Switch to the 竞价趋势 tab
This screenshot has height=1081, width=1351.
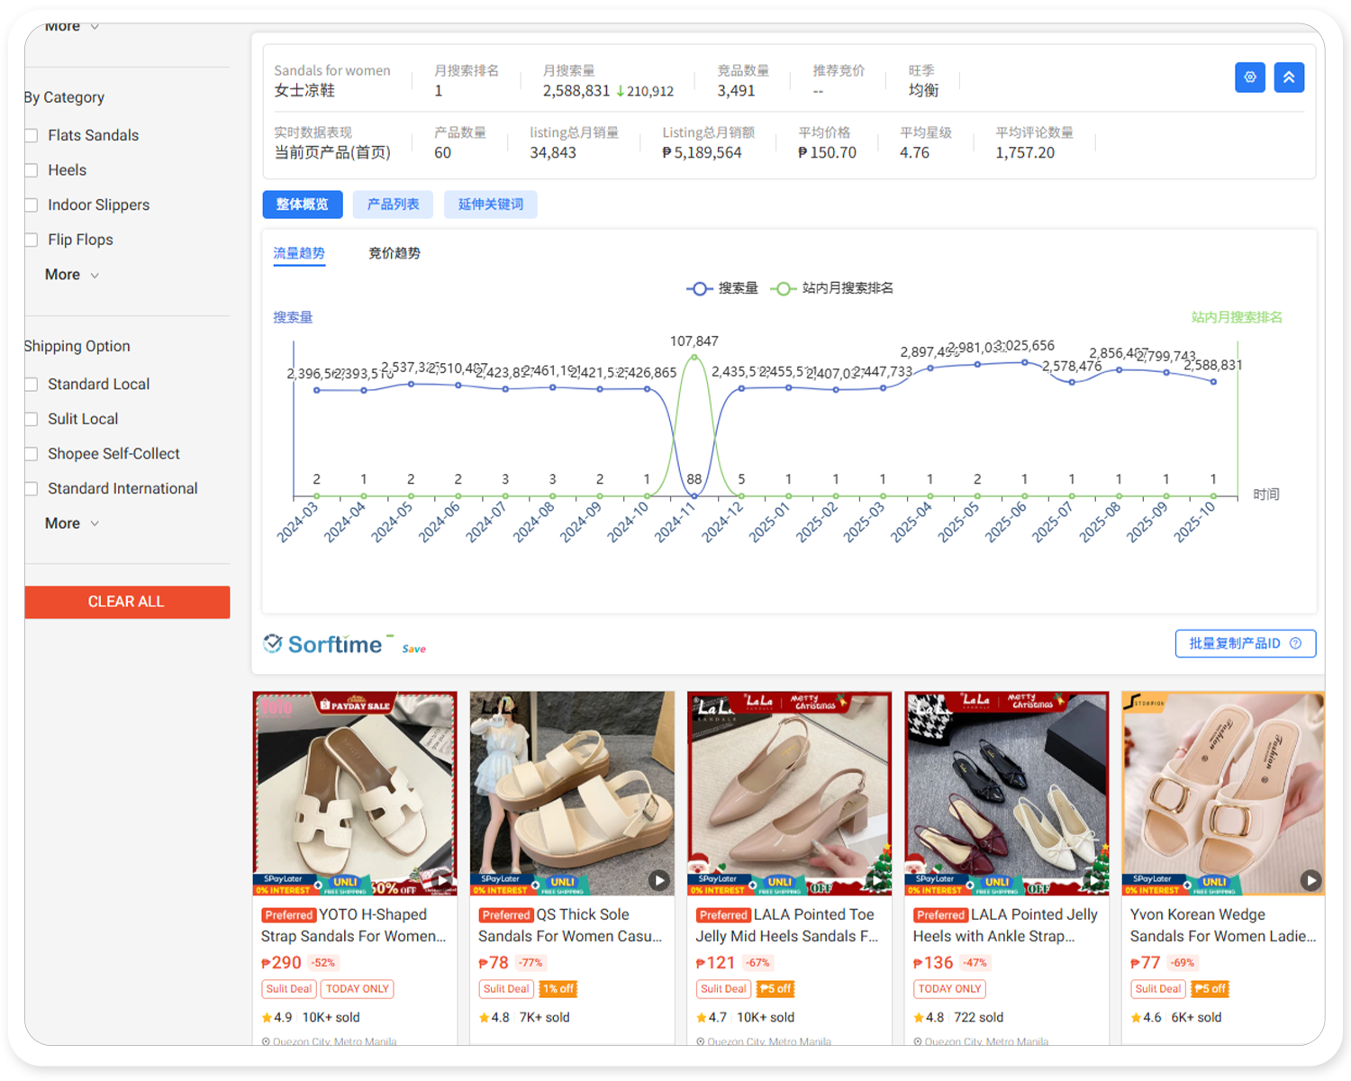[394, 253]
